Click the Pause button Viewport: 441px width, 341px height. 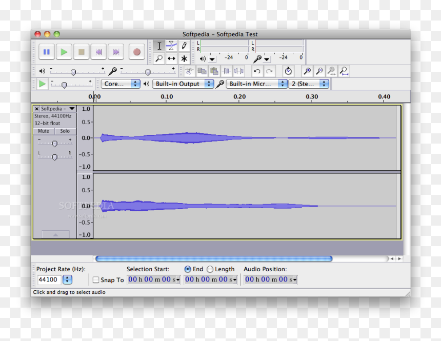[46, 52]
